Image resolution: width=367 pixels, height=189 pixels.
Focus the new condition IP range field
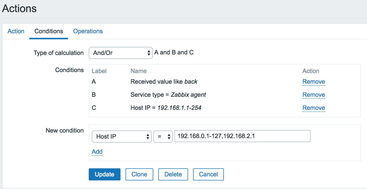[242, 136]
